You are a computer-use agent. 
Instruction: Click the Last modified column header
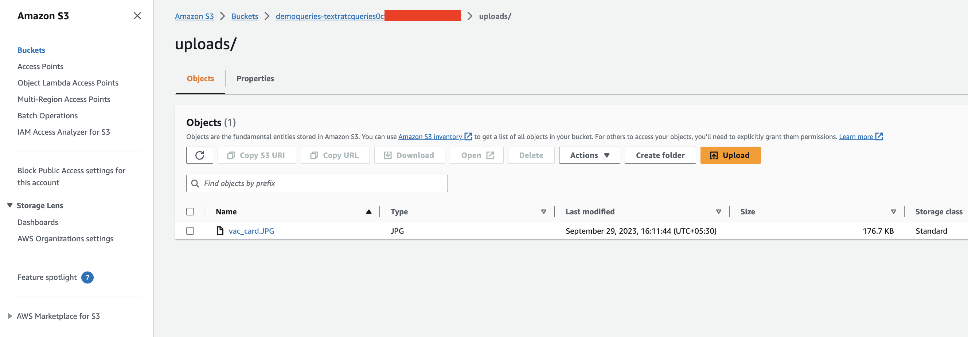[590, 212]
